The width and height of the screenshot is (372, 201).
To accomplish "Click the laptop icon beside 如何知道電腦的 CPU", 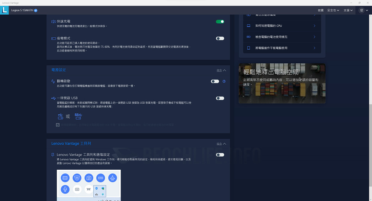I will pyautogui.click(x=248, y=26).
